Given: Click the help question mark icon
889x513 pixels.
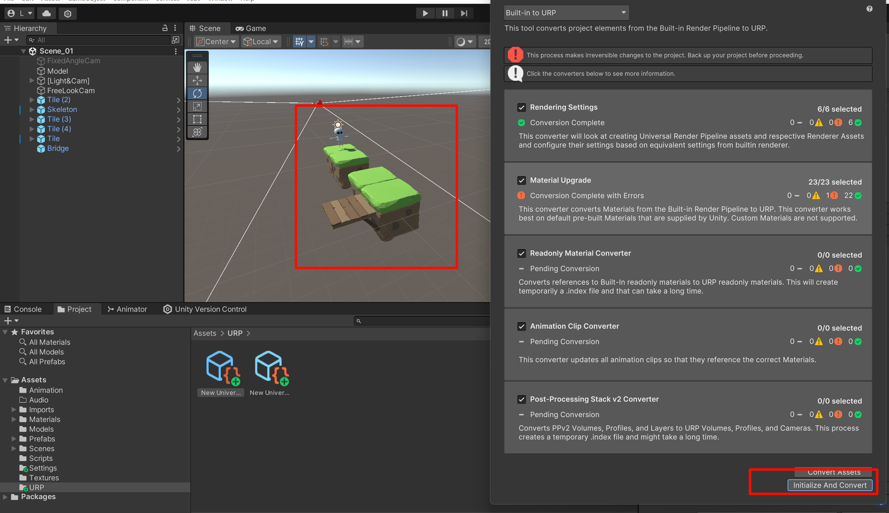Looking at the screenshot, I should point(869,9).
